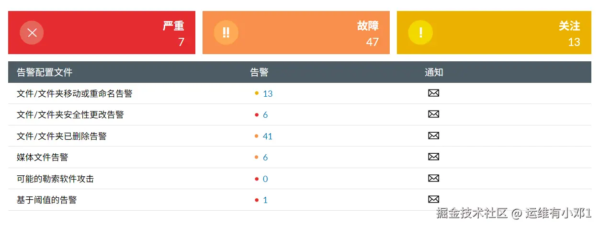Click the 可能的勒索软件攻击 profile name
Image resolution: width=599 pixels, height=227 pixels.
pyautogui.click(x=55, y=179)
